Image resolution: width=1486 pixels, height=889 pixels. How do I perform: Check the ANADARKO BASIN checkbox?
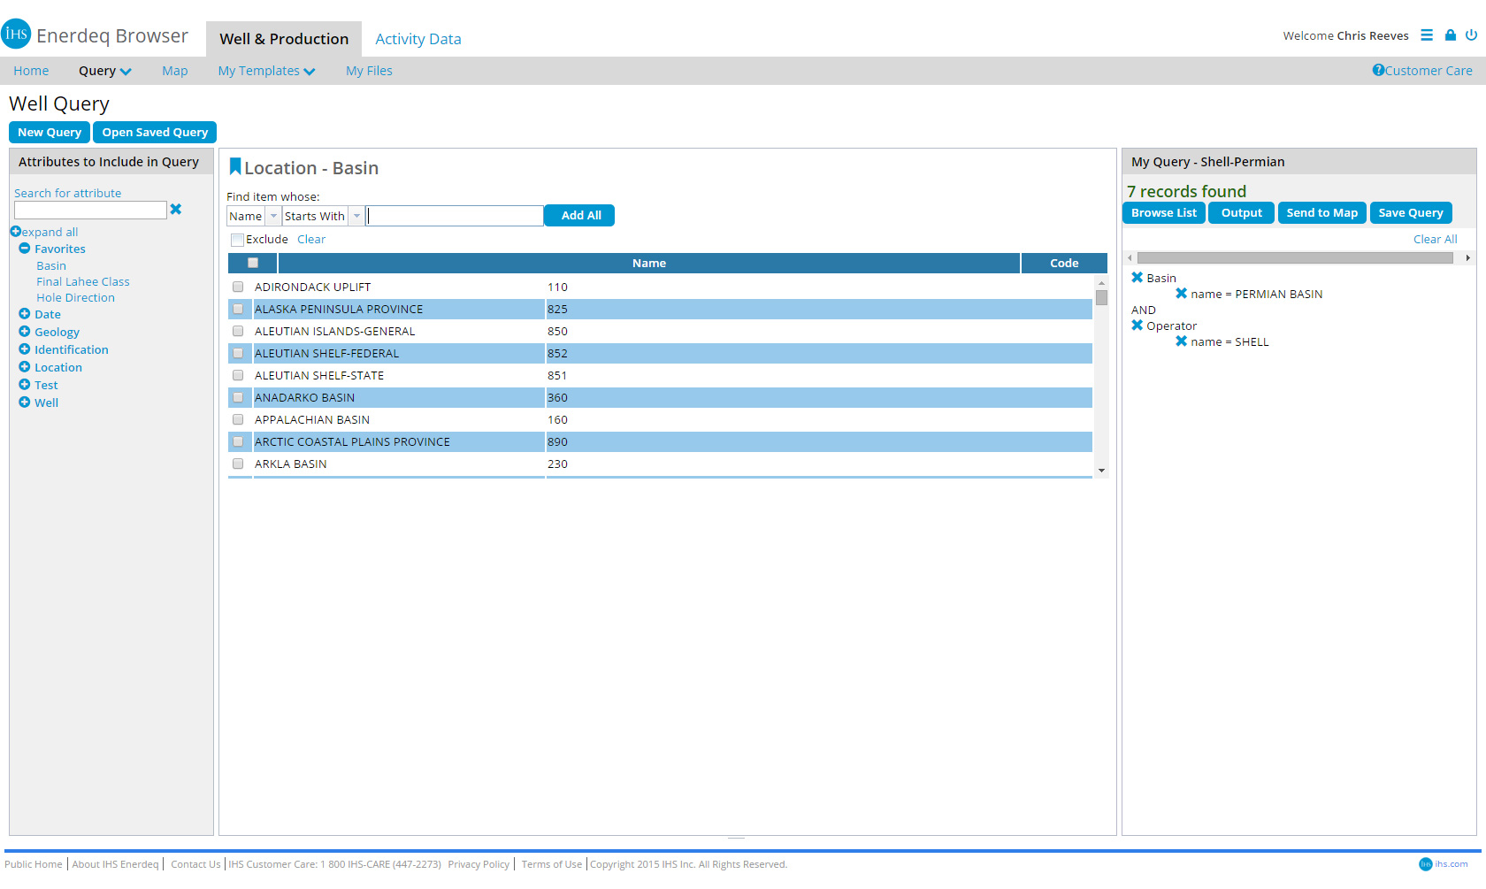click(238, 397)
